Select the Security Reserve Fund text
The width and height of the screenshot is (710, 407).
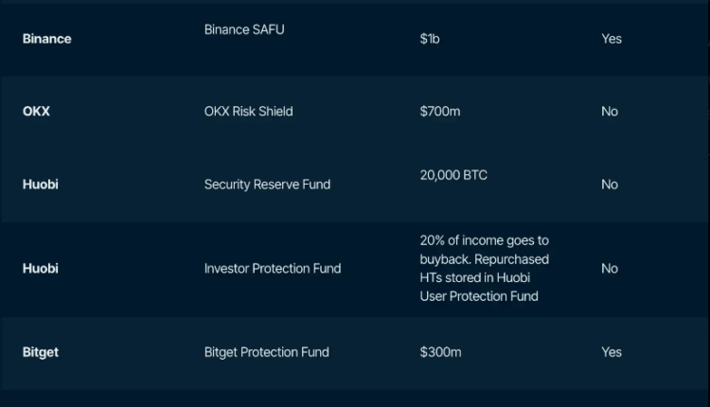(267, 185)
